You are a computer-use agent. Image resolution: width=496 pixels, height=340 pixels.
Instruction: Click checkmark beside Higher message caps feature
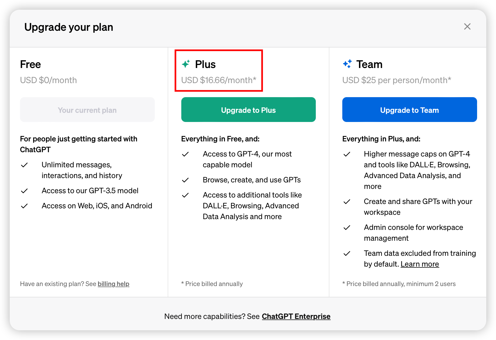click(x=347, y=154)
